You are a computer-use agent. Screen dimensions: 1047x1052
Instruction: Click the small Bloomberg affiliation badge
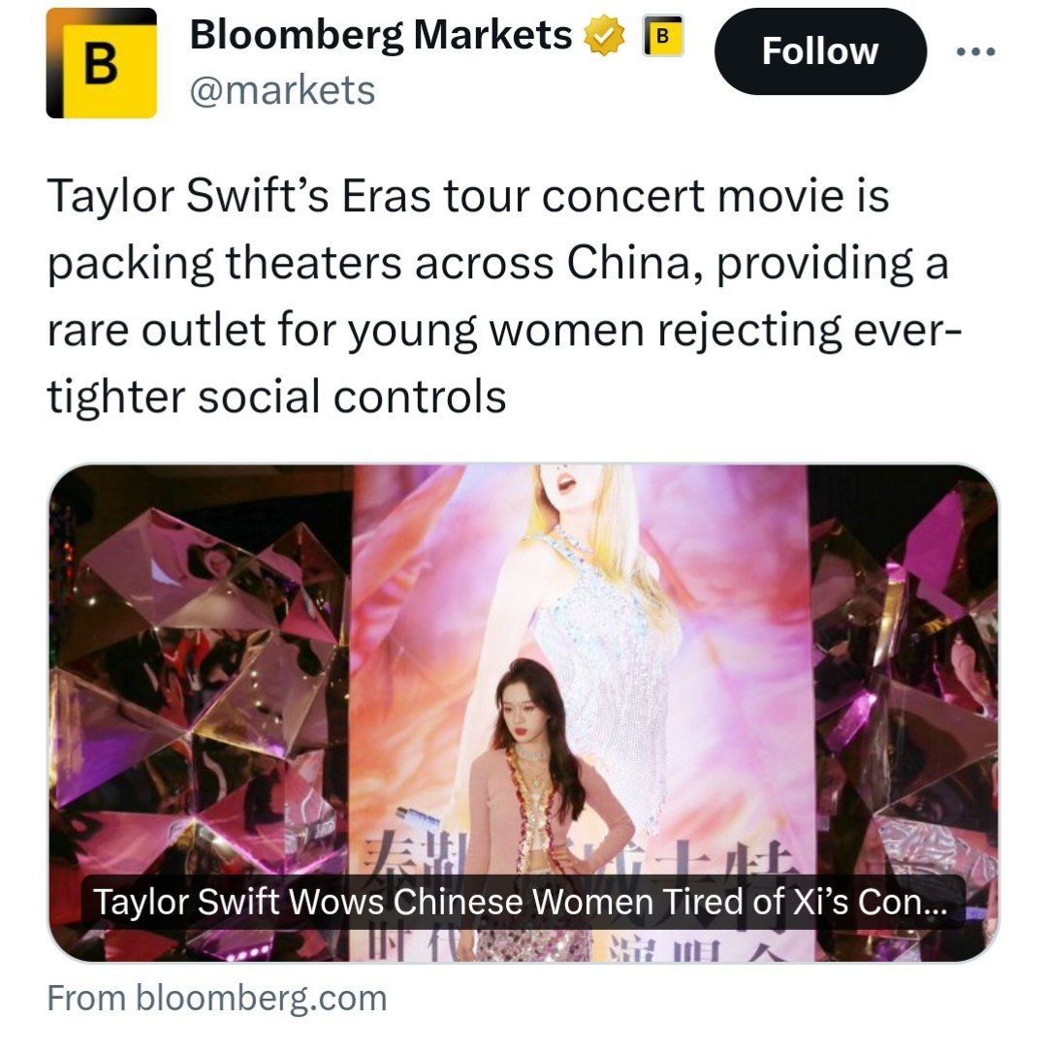pyautogui.click(x=662, y=37)
